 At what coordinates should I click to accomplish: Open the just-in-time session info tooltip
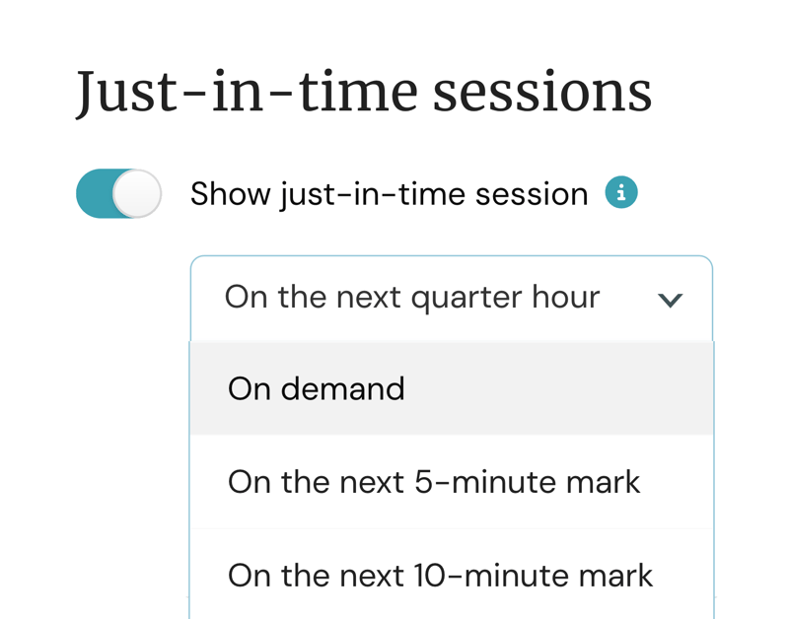[621, 193]
